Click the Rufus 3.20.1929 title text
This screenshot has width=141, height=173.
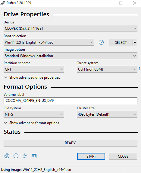(19, 3)
